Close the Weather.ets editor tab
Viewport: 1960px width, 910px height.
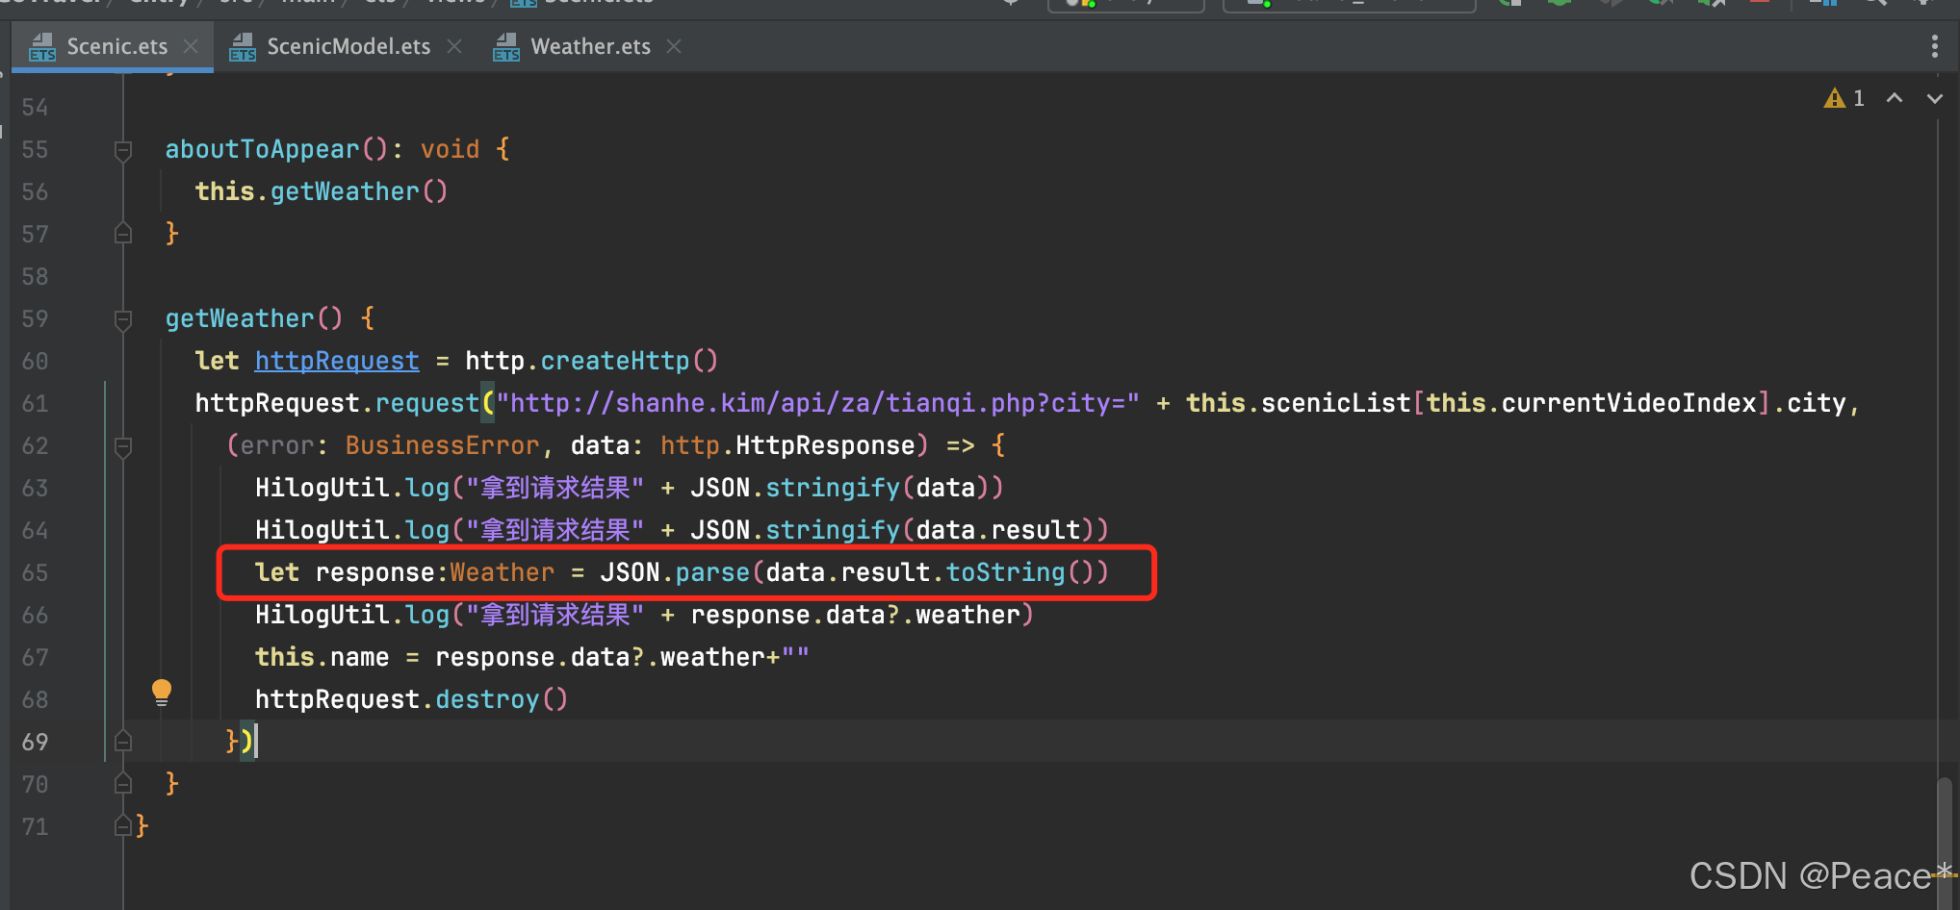point(673,46)
